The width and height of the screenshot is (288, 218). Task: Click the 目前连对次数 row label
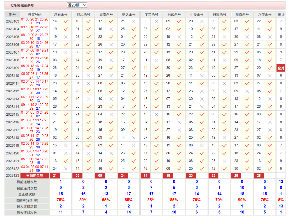27,188
